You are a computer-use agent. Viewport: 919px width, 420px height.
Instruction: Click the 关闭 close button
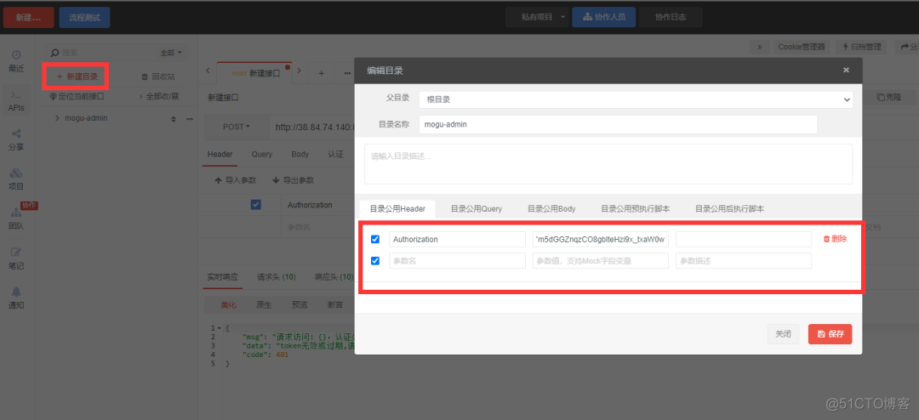(783, 334)
